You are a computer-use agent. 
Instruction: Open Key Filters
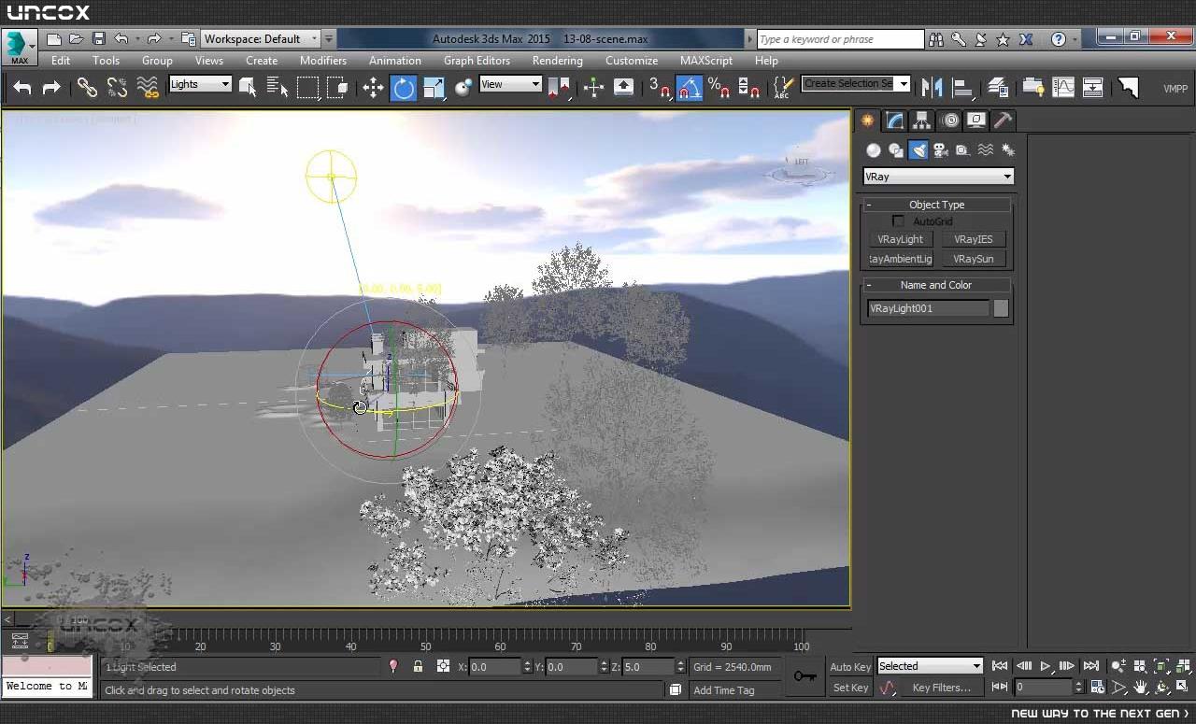[941, 688]
